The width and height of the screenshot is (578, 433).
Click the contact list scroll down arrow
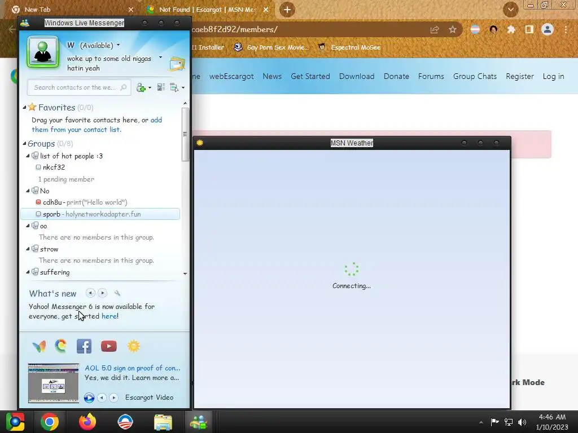click(185, 273)
